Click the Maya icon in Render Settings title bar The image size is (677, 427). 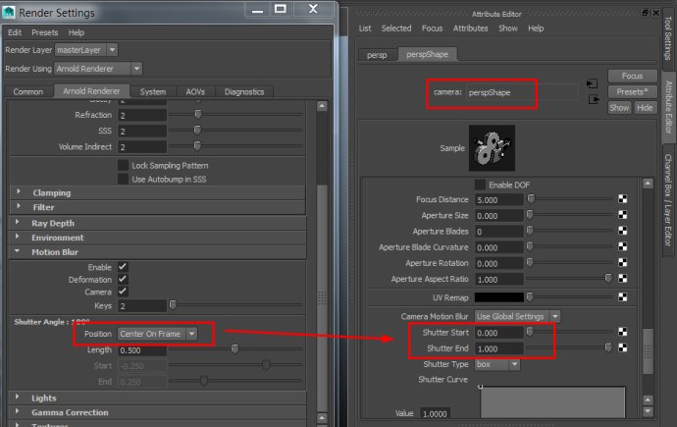click(x=9, y=12)
